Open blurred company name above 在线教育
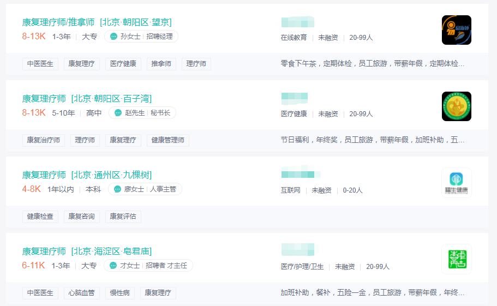This screenshot has height=306, width=497. 298,22
